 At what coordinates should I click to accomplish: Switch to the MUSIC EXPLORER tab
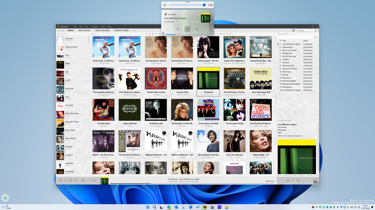pos(102,30)
